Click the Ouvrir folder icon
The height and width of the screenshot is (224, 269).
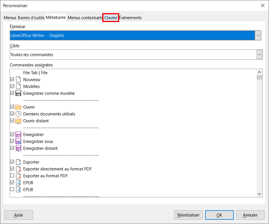tap(18, 107)
